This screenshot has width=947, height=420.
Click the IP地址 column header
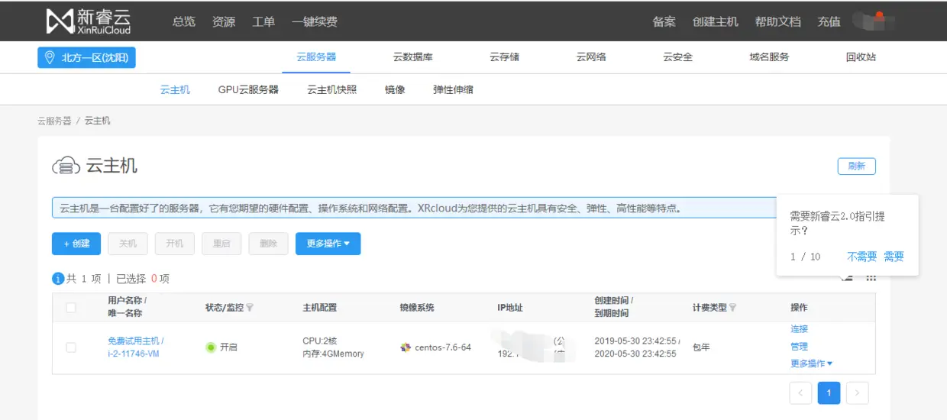pyautogui.click(x=510, y=308)
